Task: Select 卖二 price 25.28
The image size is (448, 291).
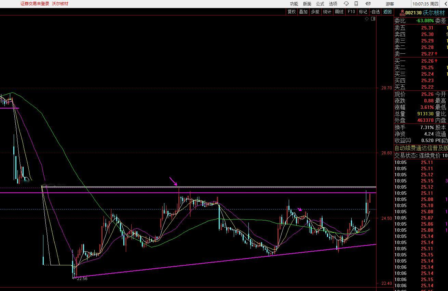Action: 427,47
